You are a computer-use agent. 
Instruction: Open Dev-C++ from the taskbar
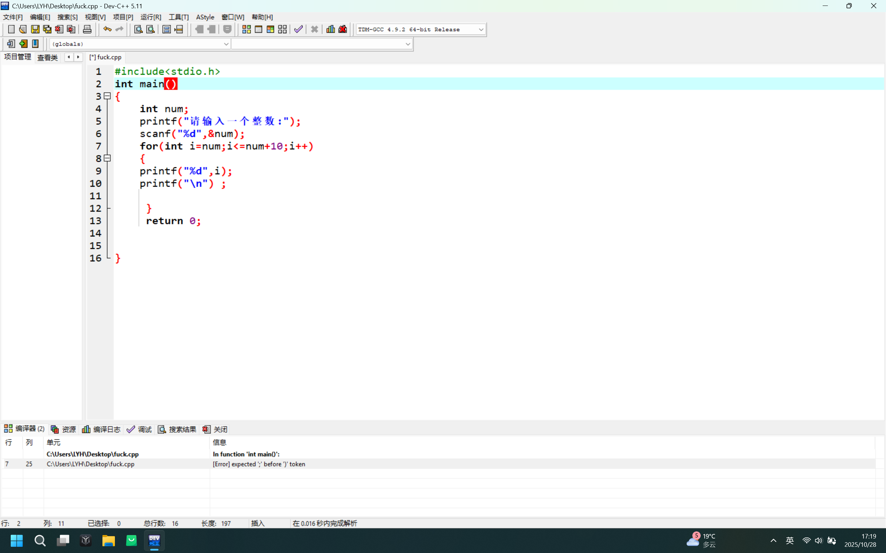coord(154,541)
